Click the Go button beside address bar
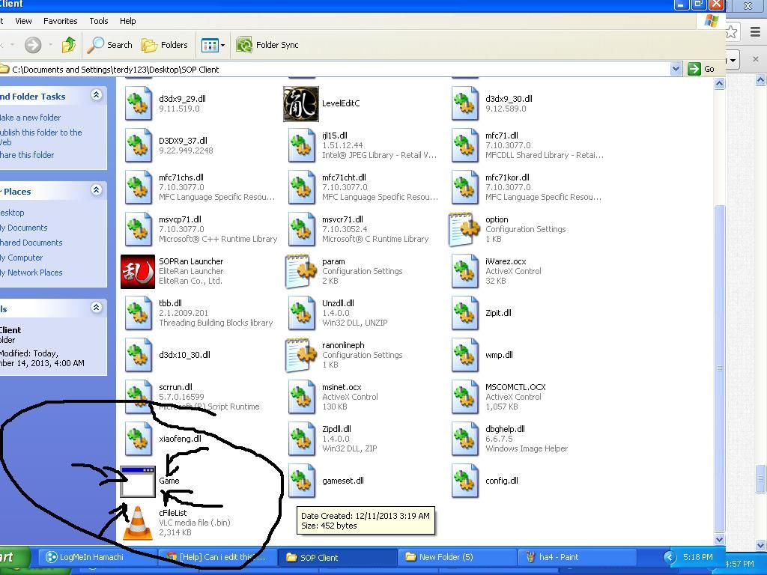 click(x=702, y=69)
